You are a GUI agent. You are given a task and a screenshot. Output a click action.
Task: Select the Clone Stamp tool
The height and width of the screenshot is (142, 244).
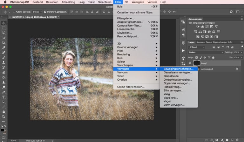coord(3,62)
